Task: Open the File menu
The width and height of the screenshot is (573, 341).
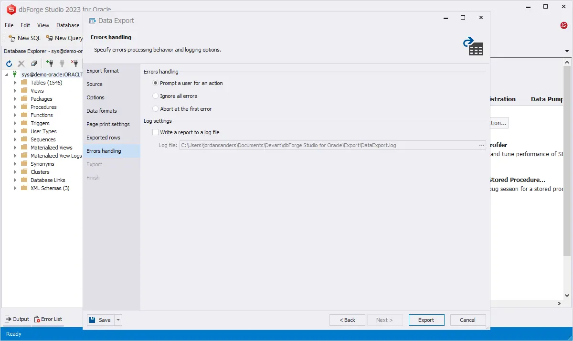Action: (9, 25)
